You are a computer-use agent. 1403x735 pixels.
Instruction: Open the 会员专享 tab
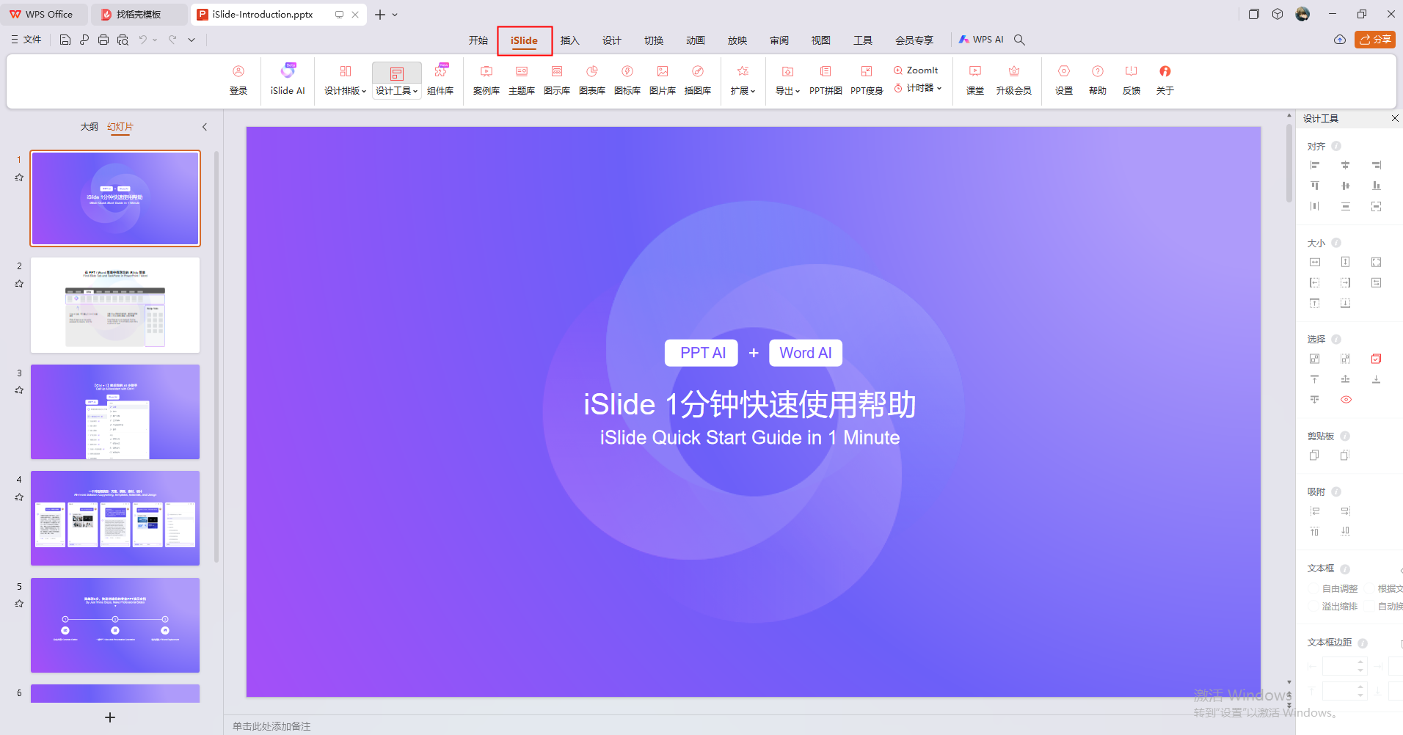914,40
